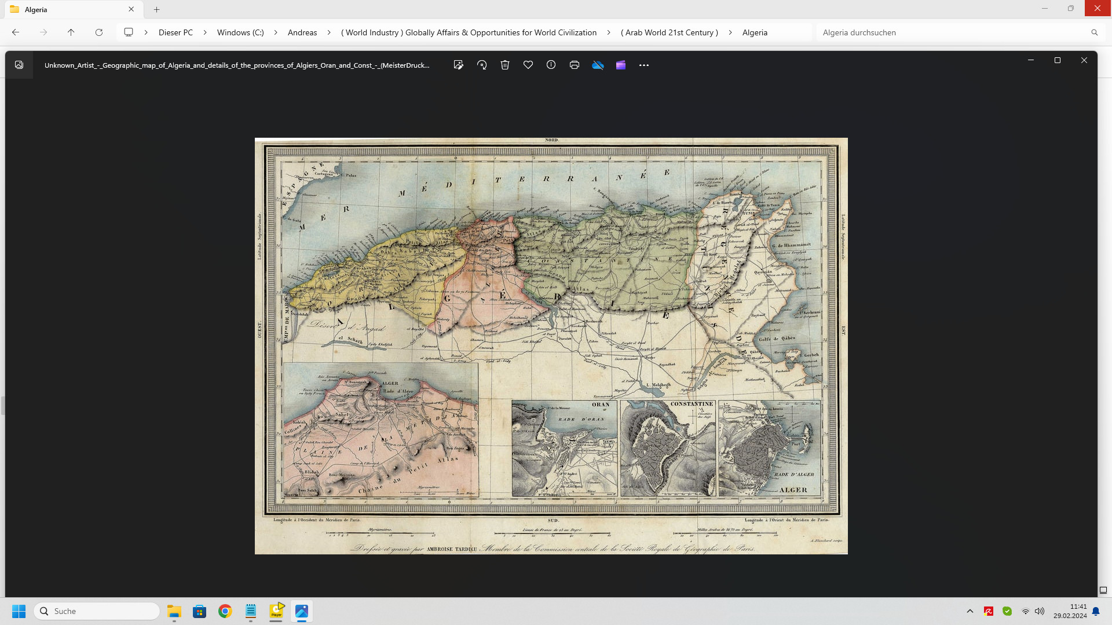1112x625 pixels.
Task: Expand chevron after Windows (C:)
Action: 276,32
